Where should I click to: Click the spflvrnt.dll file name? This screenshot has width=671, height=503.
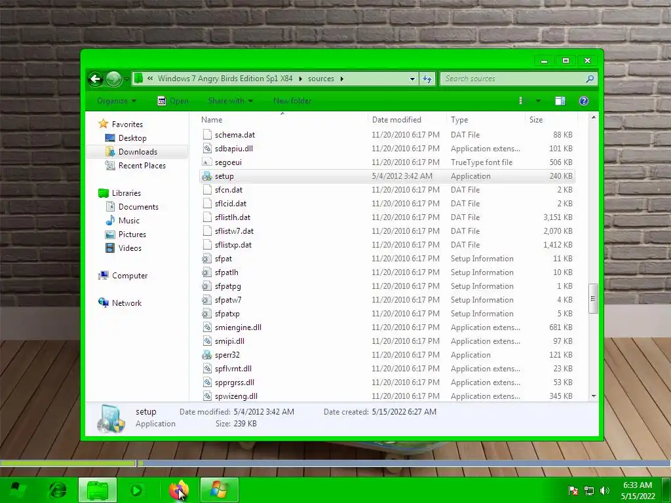233,369
